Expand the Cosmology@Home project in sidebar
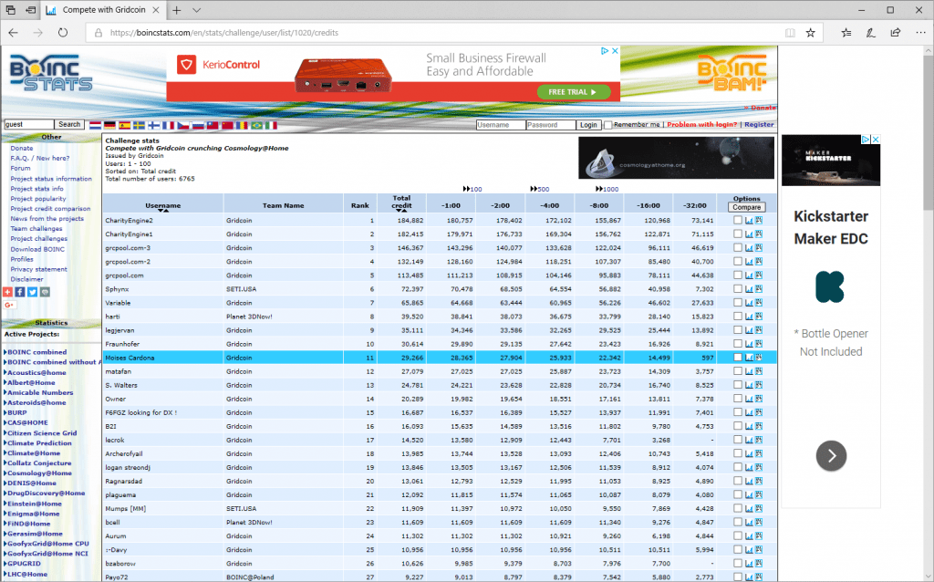934x582 pixels. coord(40,473)
